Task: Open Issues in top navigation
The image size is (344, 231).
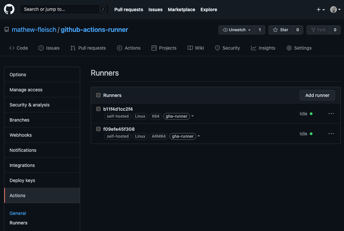Action: (155, 10)
